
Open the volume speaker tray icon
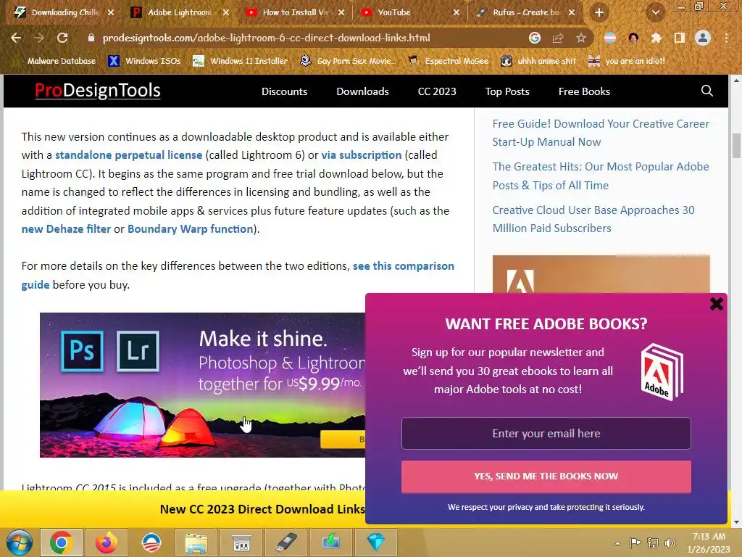tap(670, 542)
